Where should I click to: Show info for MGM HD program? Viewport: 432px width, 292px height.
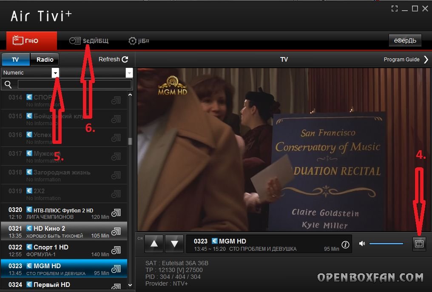coord(345,245)
